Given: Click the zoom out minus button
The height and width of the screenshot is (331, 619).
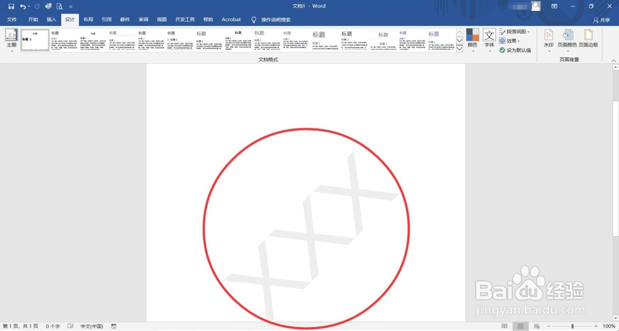Looking at the screenshot, I should (x=548, y=326).
